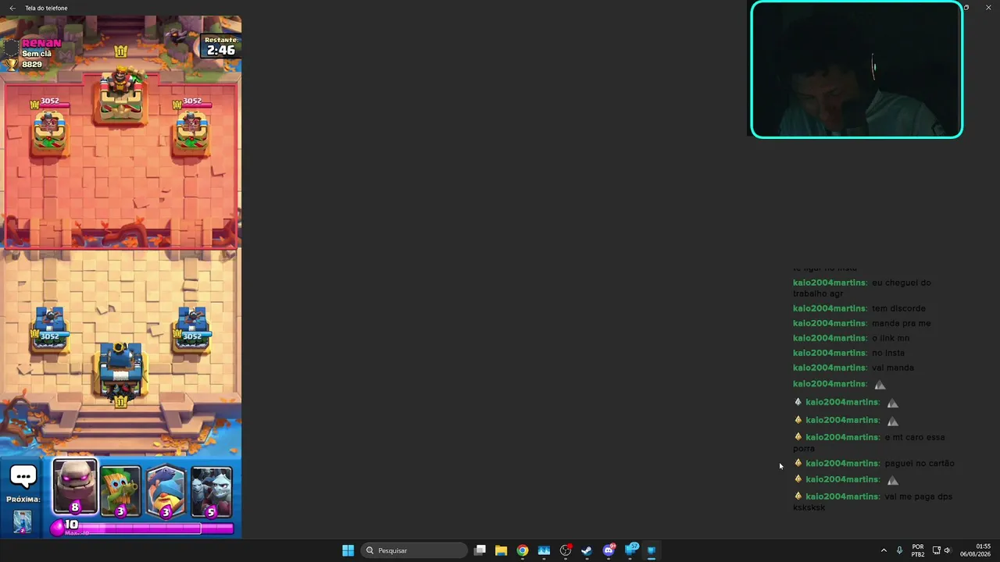Open File Explorer from the taskbar

pyautogui.click(x=501, y=550)
